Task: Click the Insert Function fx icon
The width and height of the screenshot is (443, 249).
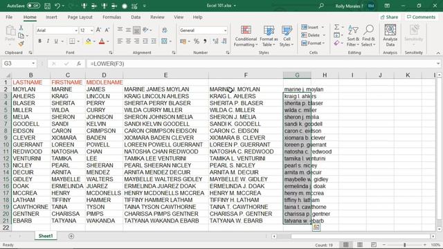Action: tap(79, 64)
